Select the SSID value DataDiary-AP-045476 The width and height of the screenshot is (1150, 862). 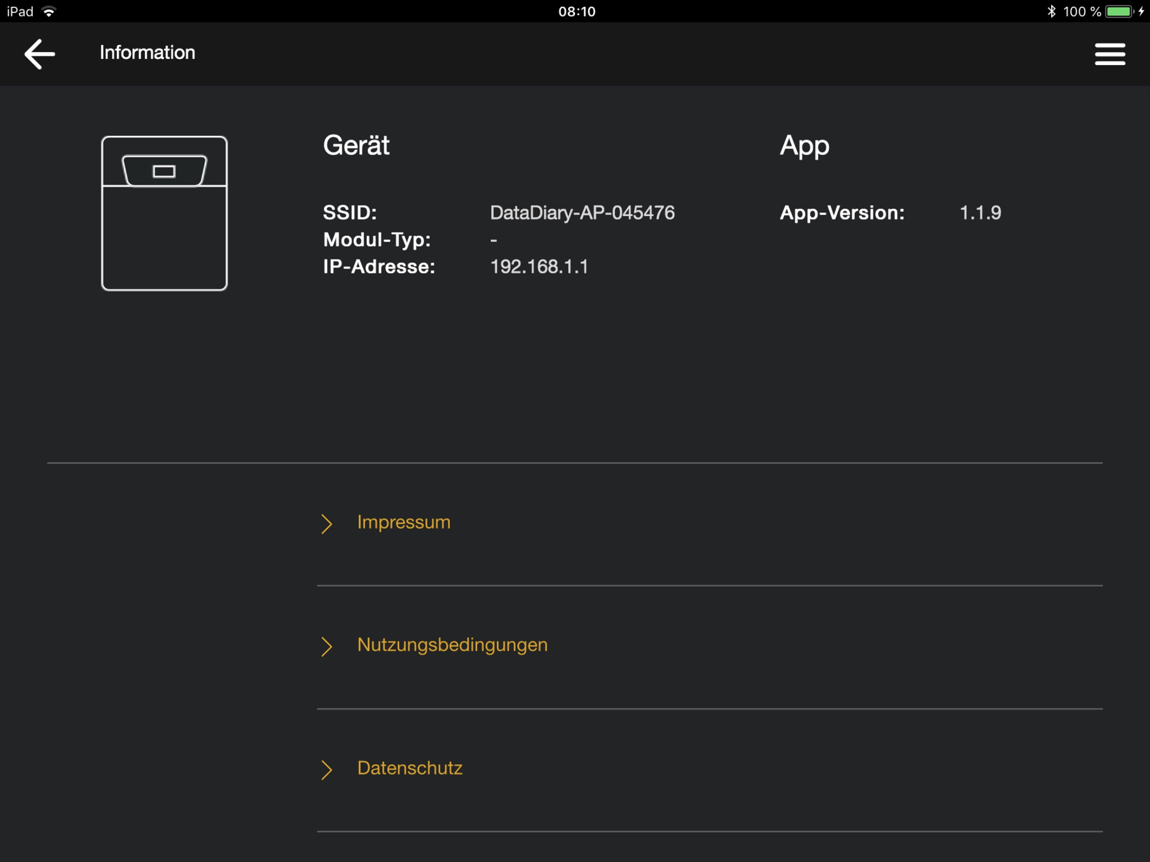pyautogui.click(x=582, y=213)
